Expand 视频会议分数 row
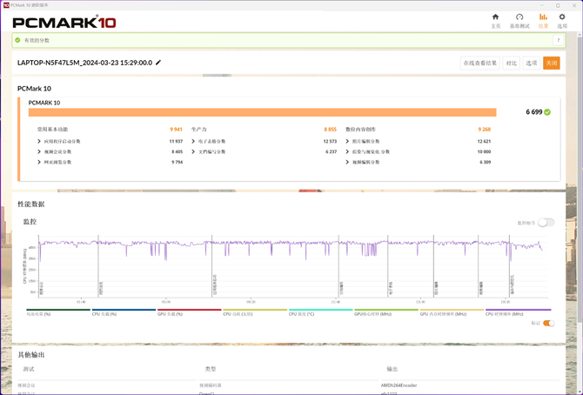583x395 pixels. point(39,151)
